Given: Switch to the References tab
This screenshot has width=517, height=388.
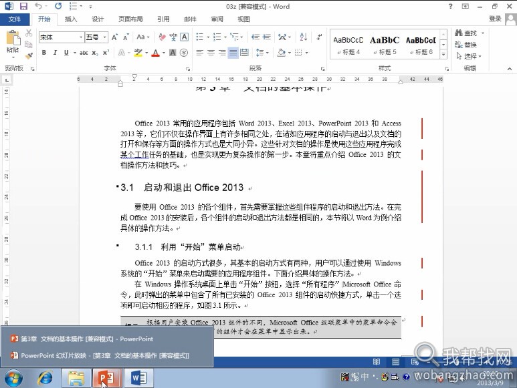Looking at the screenshot, I should (164, 19).
